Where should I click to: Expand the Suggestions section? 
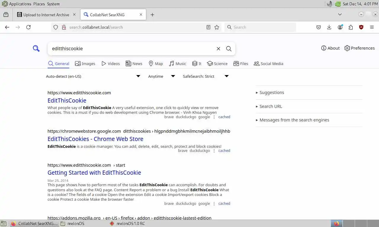tap(270, 93)
